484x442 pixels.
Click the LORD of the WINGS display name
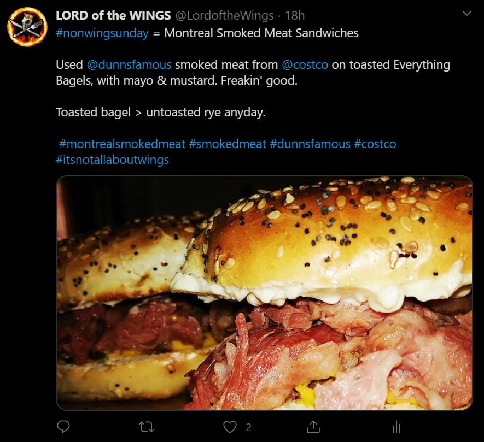click(x=113, y=15)
